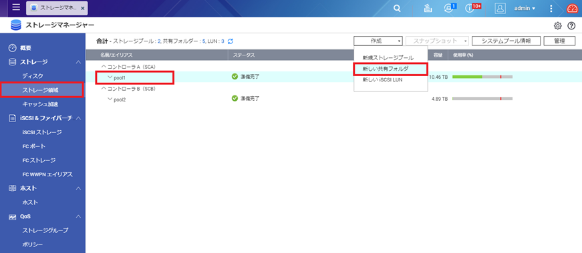Collapse コントローラ A (SCA) tree node

[104, 67]
